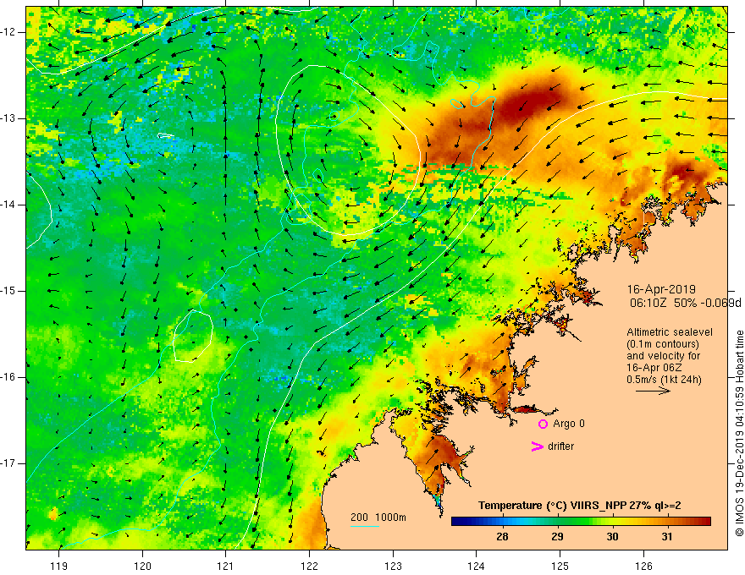Image resolution: width=745 pixels, height=575 pixels.
Task: Click the longitude axis label 120
Action: pyautogui.click(x=142, y=566)
